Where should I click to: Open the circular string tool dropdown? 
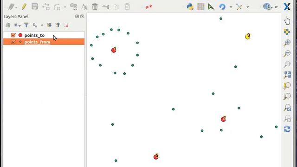(65, 7)
